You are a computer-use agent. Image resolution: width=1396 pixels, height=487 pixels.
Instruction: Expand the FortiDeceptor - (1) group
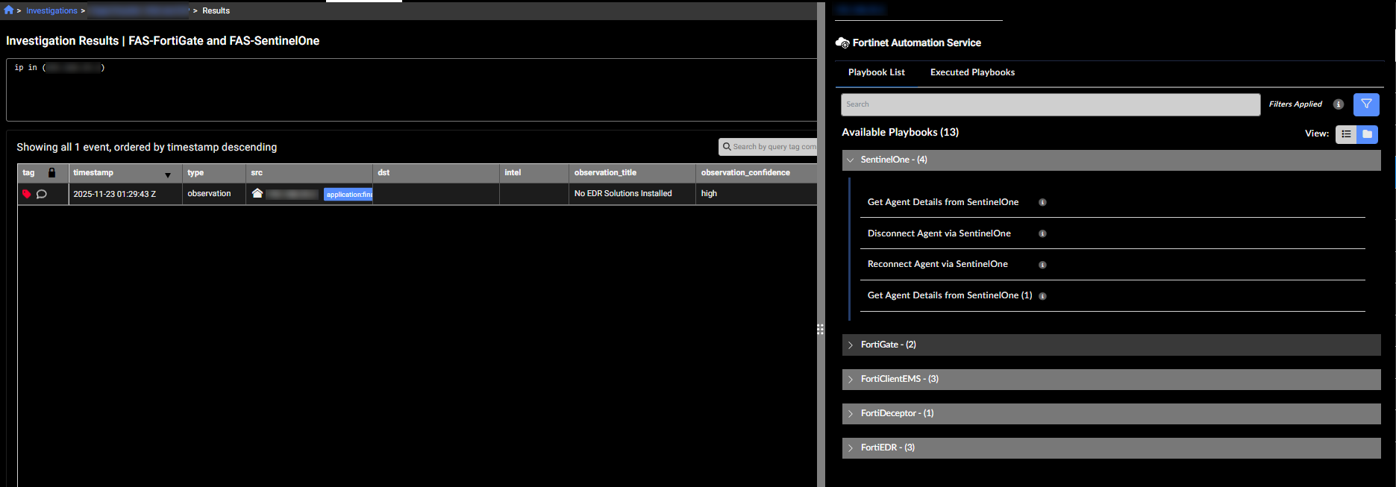[1112, 413]
